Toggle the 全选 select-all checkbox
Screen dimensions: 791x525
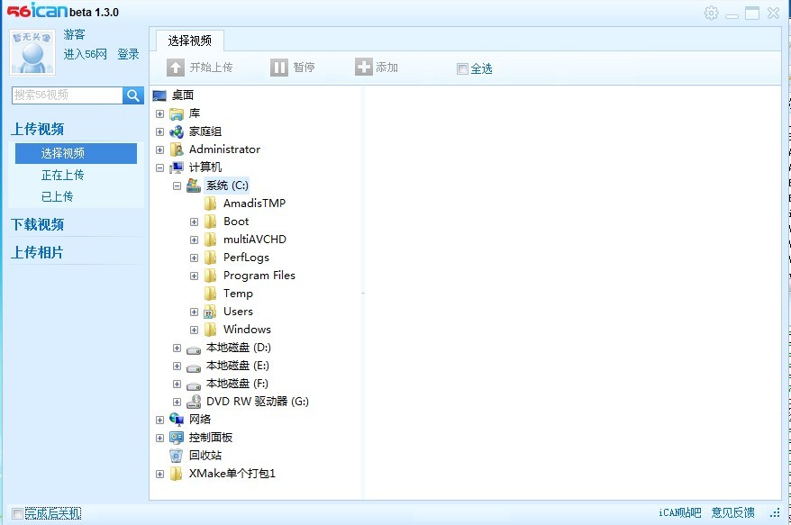463,69
